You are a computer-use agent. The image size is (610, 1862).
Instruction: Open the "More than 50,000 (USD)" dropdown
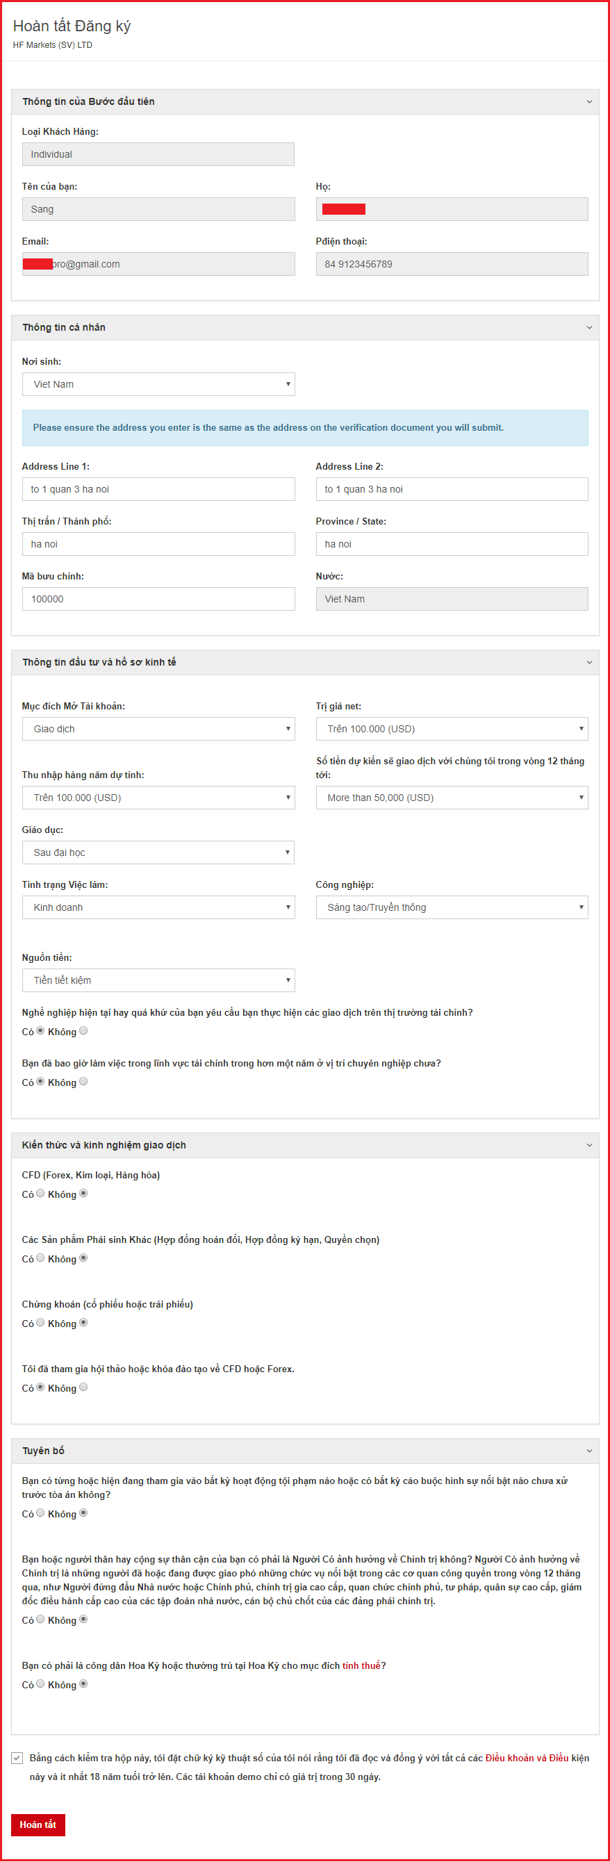coord(452,798)
